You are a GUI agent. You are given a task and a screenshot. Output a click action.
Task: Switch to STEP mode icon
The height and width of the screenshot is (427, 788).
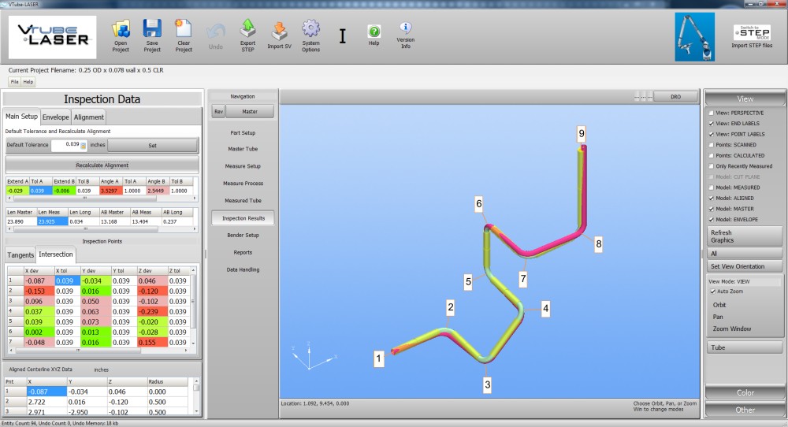[751, 33]
